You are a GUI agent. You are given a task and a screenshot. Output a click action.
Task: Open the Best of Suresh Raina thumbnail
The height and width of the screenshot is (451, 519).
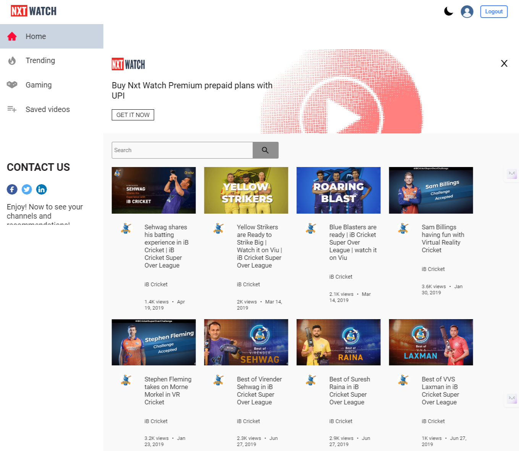339,342
